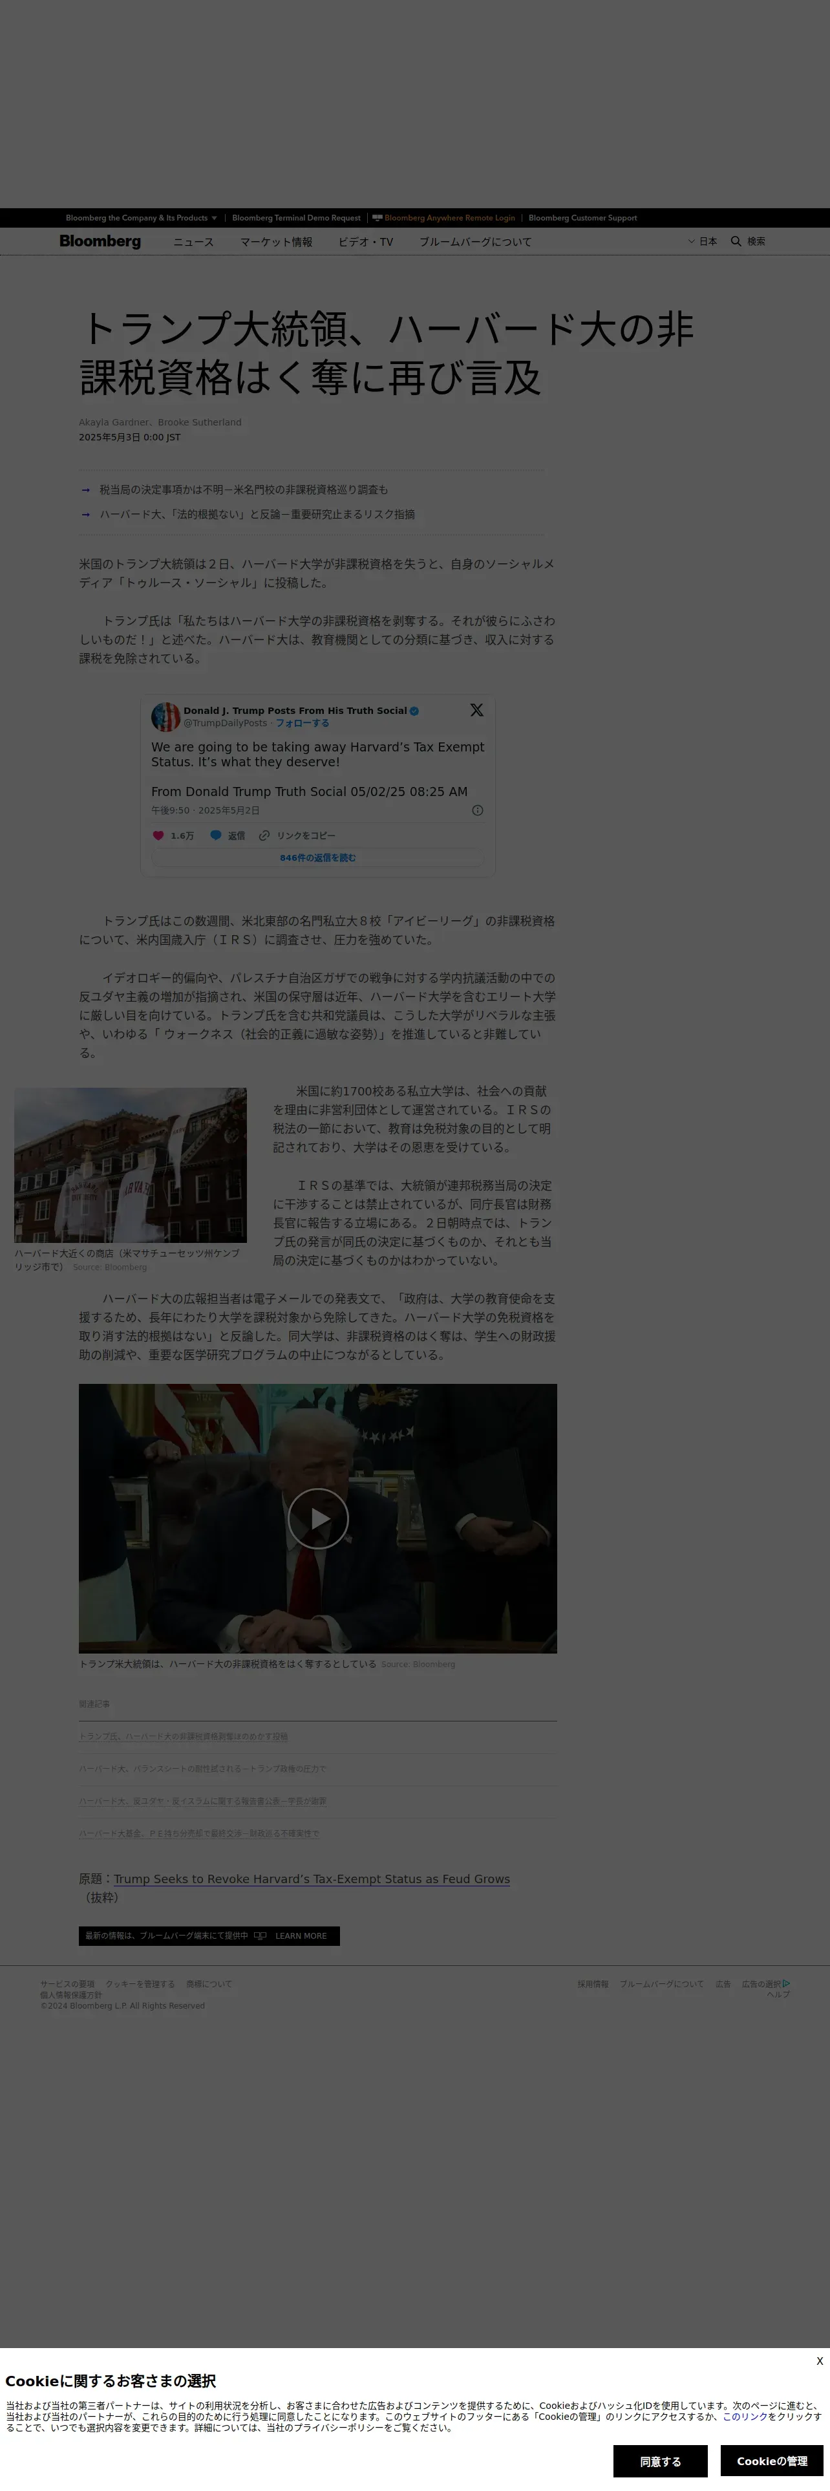Click the article headline トランプ大統領、ハーバード大

(x=387, y=353)
